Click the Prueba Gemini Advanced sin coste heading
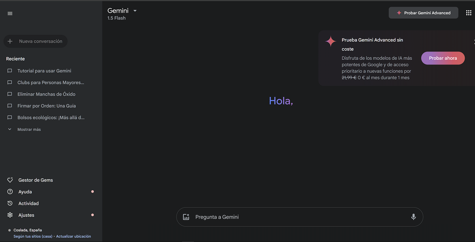 point(372,44)
